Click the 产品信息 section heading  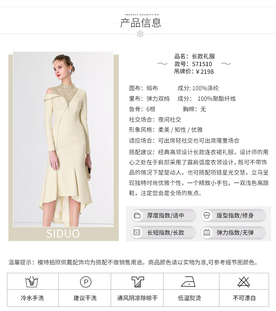point(140,23)
